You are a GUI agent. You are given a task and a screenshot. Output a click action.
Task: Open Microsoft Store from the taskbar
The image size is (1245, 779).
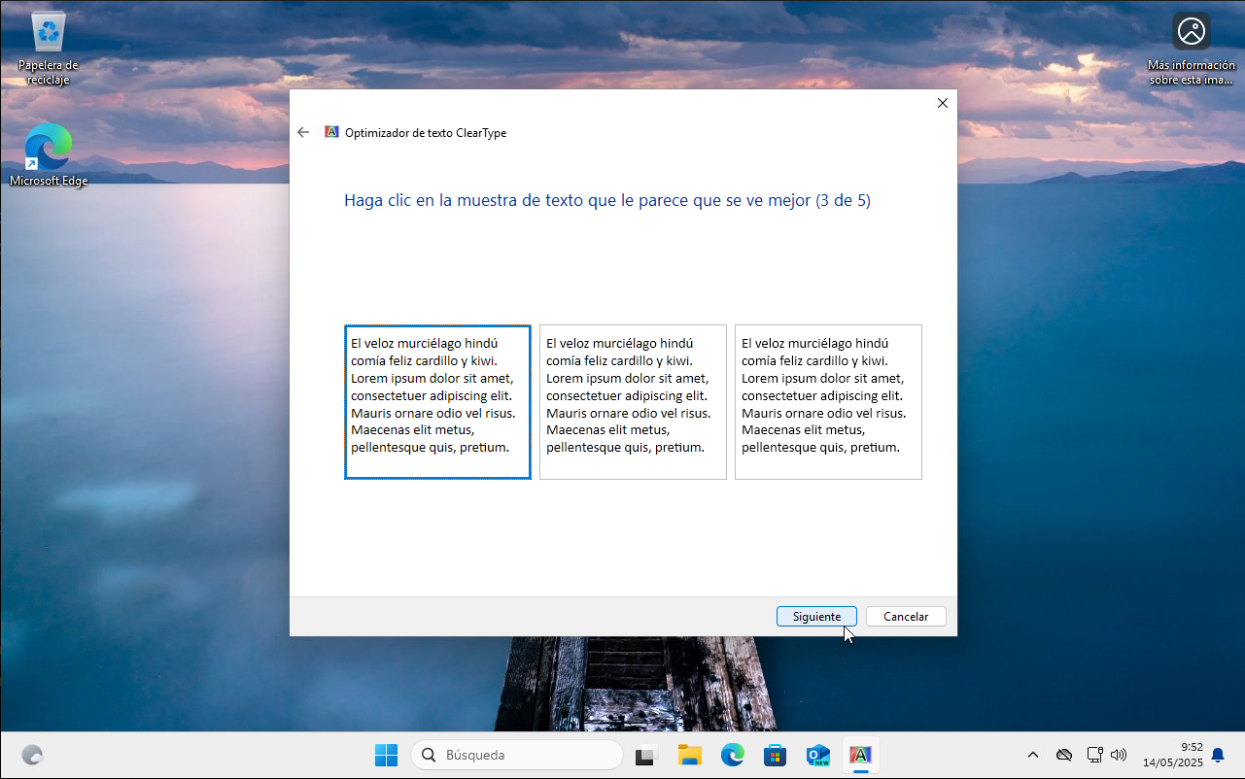[x=775, y=755]
